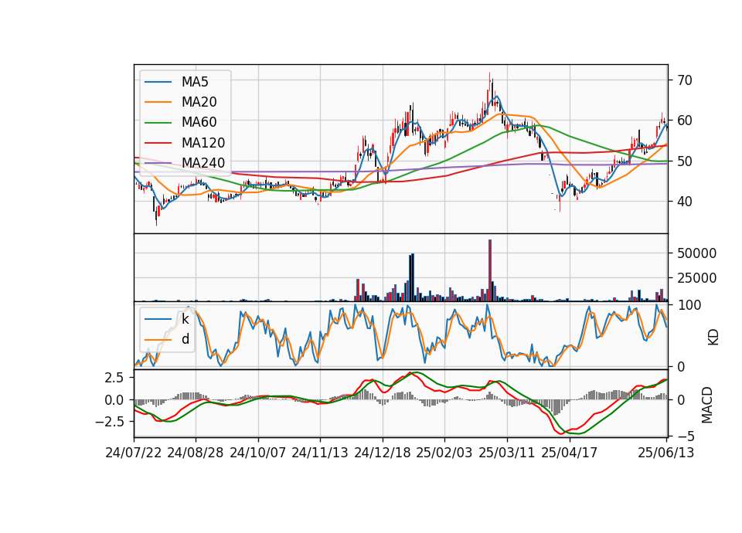Click the volume axis value 25000
This screenshot has width=742, height=533.
pyautogui.click(x=696, y=278)
